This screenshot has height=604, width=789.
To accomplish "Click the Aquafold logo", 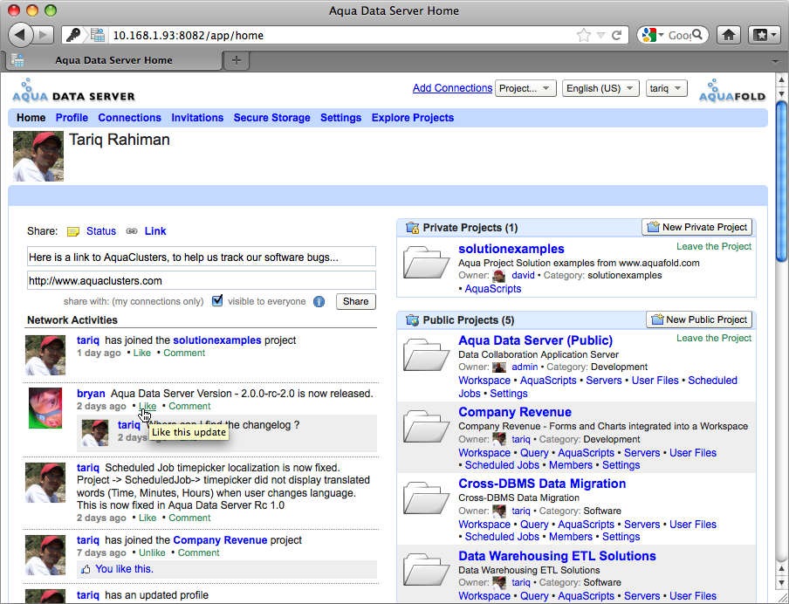I will [732, 91].
